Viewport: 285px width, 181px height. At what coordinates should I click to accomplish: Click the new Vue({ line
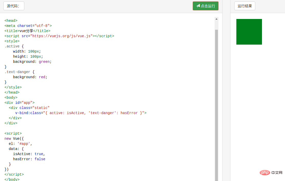coord(14,138)
